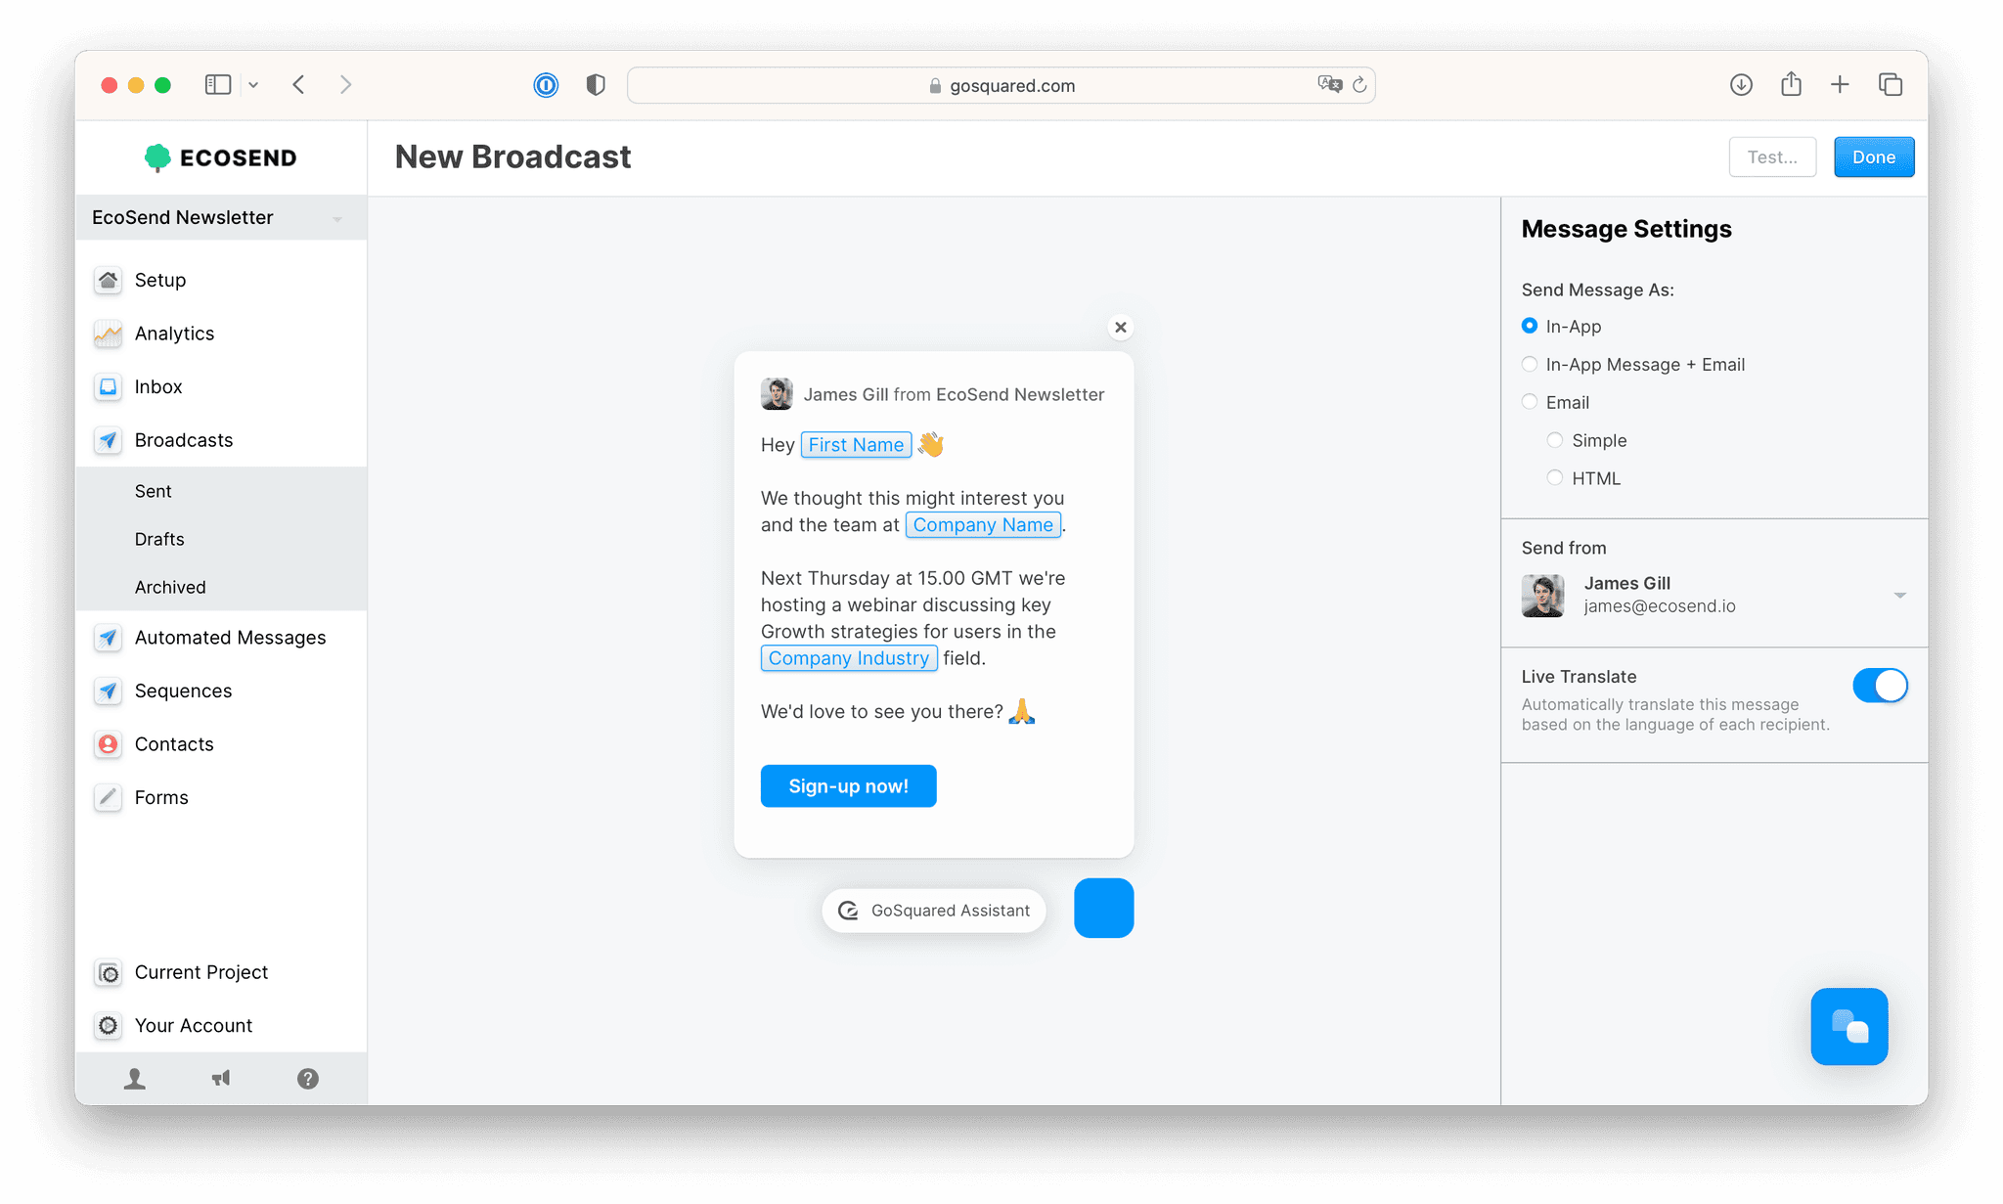
Task: Open the Archived broadcasts list
Action: coord(170,587)
